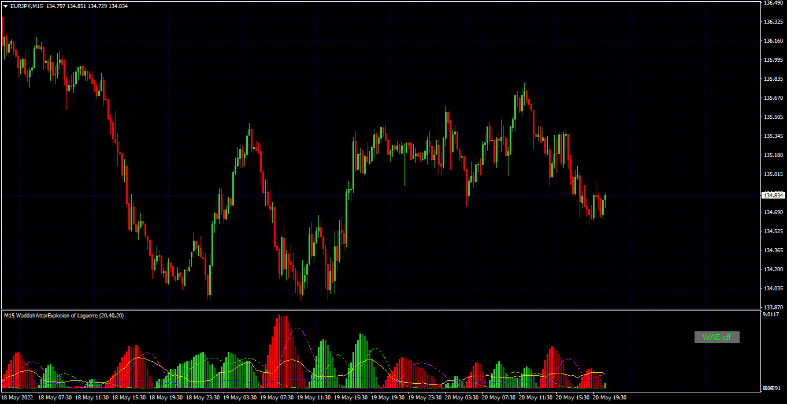
Task: Click the 18 May 23:30 time label
Action: tap(203, 398)
